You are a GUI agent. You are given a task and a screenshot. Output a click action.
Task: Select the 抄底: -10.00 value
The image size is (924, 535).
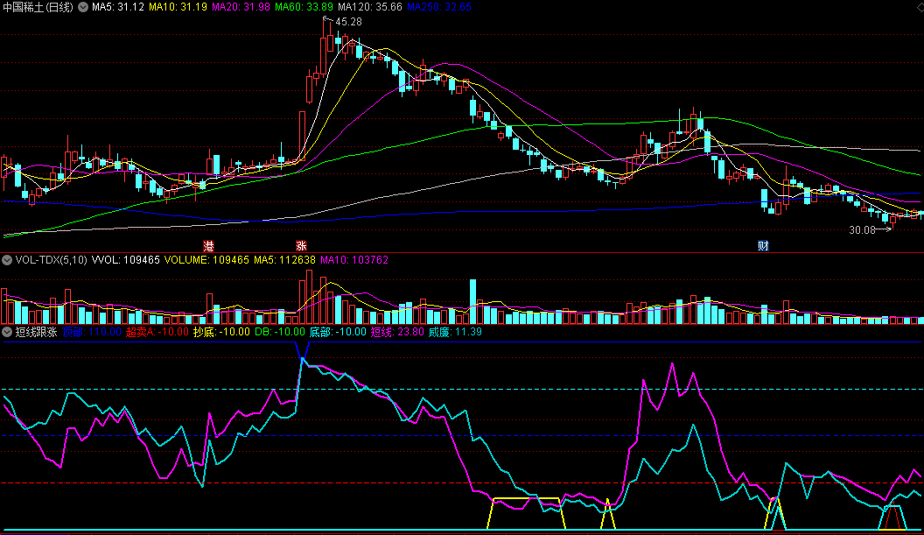tap(221, 332)
